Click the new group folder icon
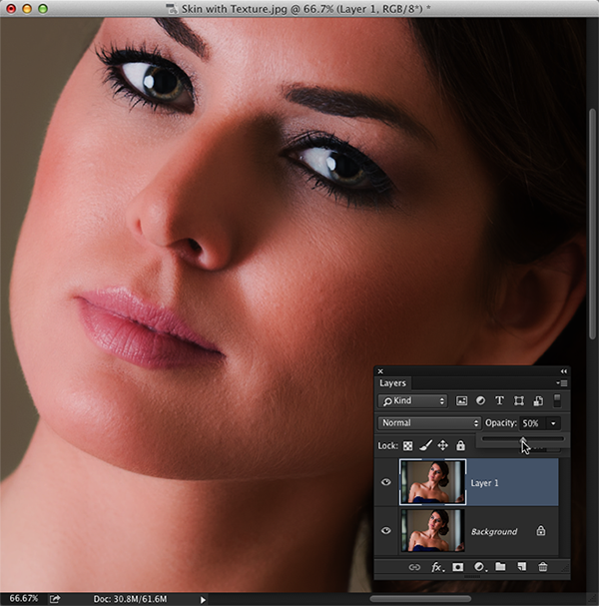The image size is (599, 606). point(500,567)
